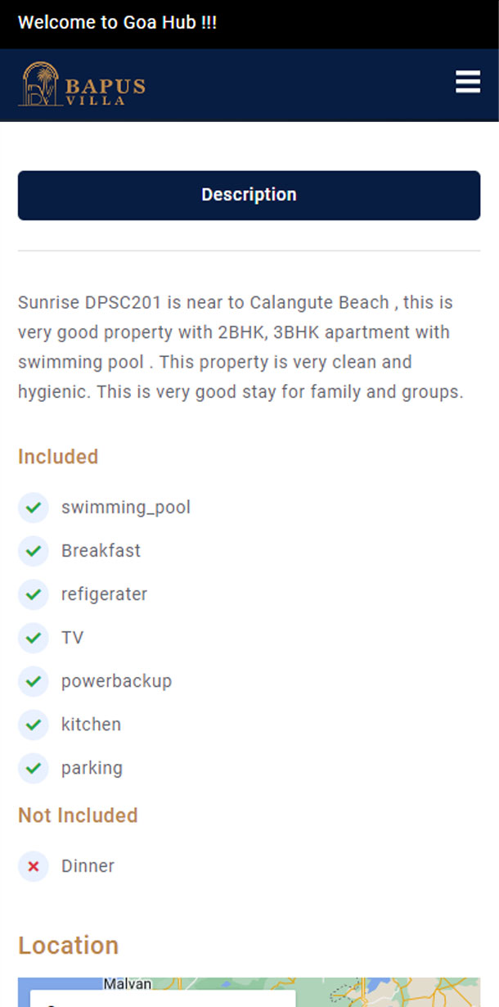
Task: Select the Description tab button
Action: (249, 195)
